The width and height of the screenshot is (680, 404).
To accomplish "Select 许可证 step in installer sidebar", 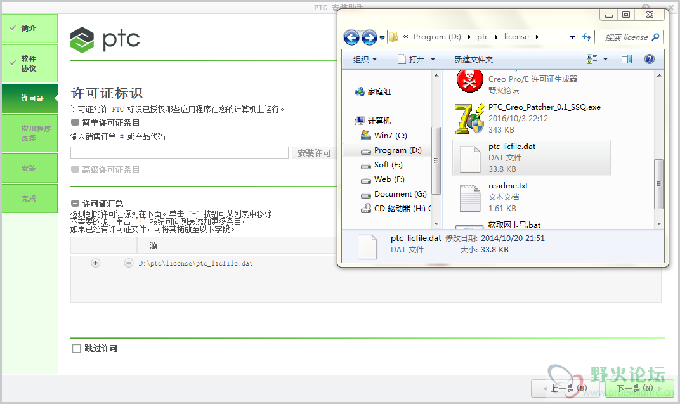I will point(29,98).
